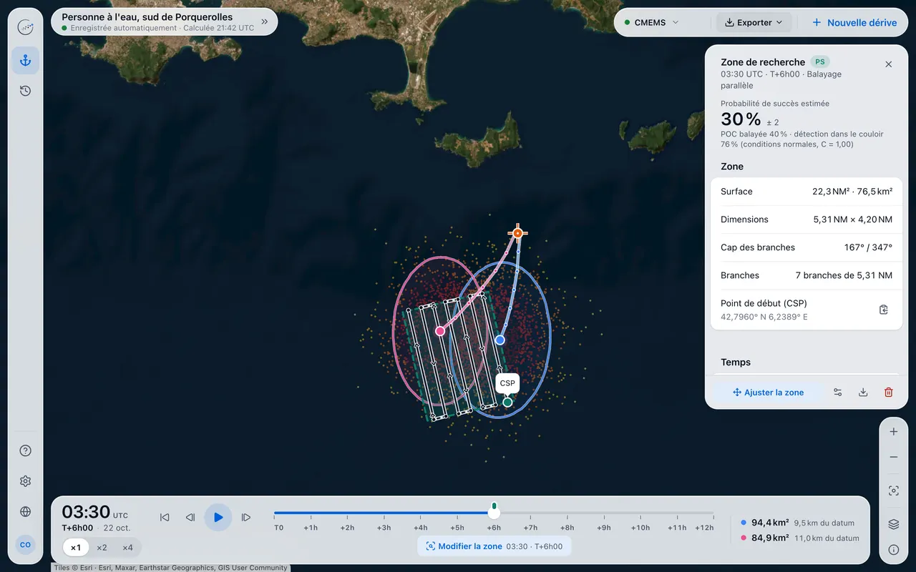916x572 pixels.
Task: Select ×4 playback speed
Action: tap(127, 548)
